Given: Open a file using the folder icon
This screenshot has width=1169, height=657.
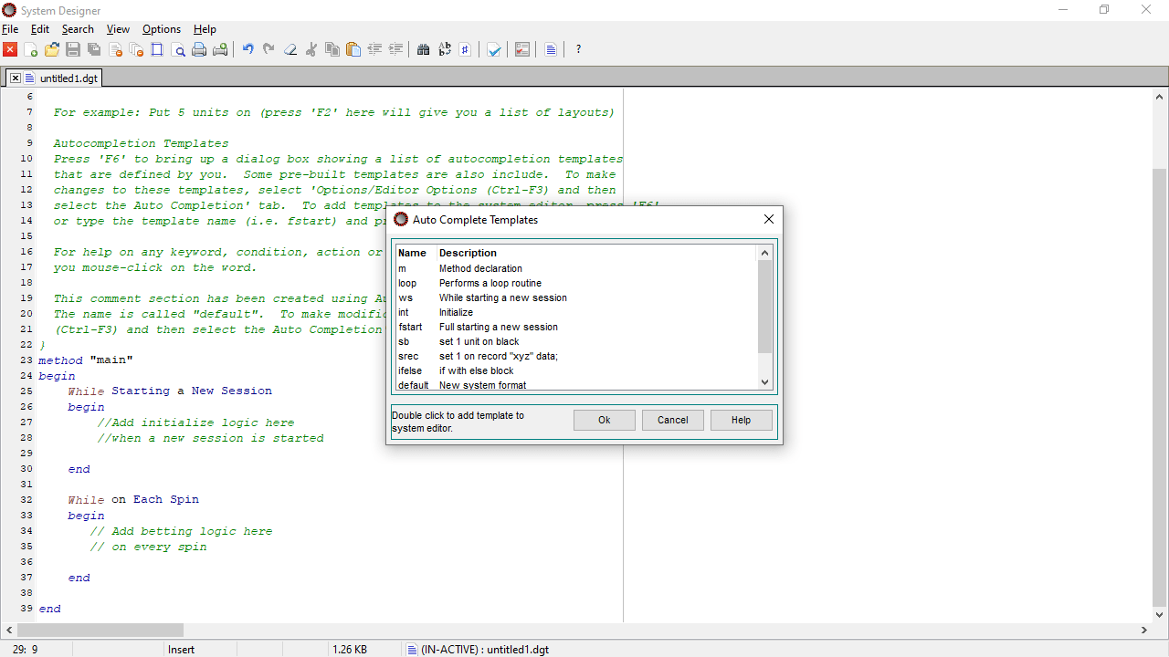Looking at the screenshot, I should (x=52, y=49).
